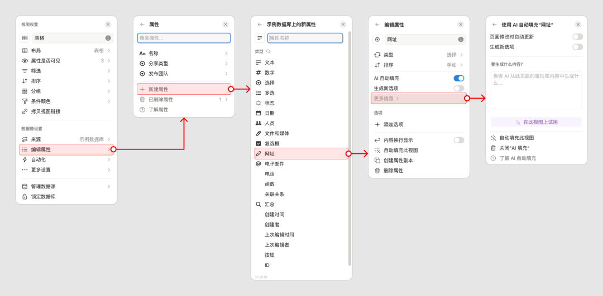The image size is (603, 296).
Task: Enable the 内容换行显示 toggle
Action: click(458, 140)
